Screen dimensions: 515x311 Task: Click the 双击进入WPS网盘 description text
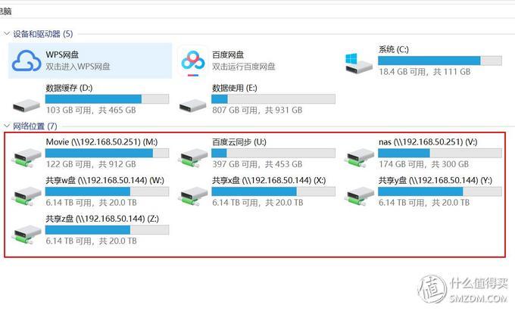pyautogui.click(x=78, y=67)
